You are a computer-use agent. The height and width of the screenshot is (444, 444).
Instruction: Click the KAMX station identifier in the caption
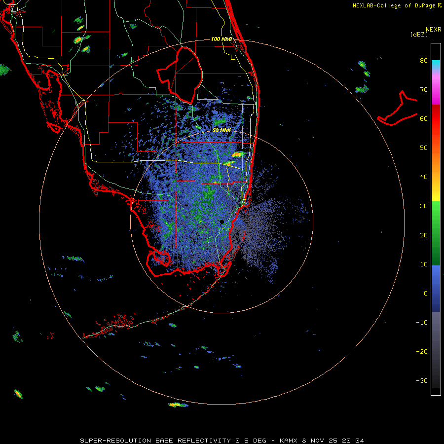[289, 441]
